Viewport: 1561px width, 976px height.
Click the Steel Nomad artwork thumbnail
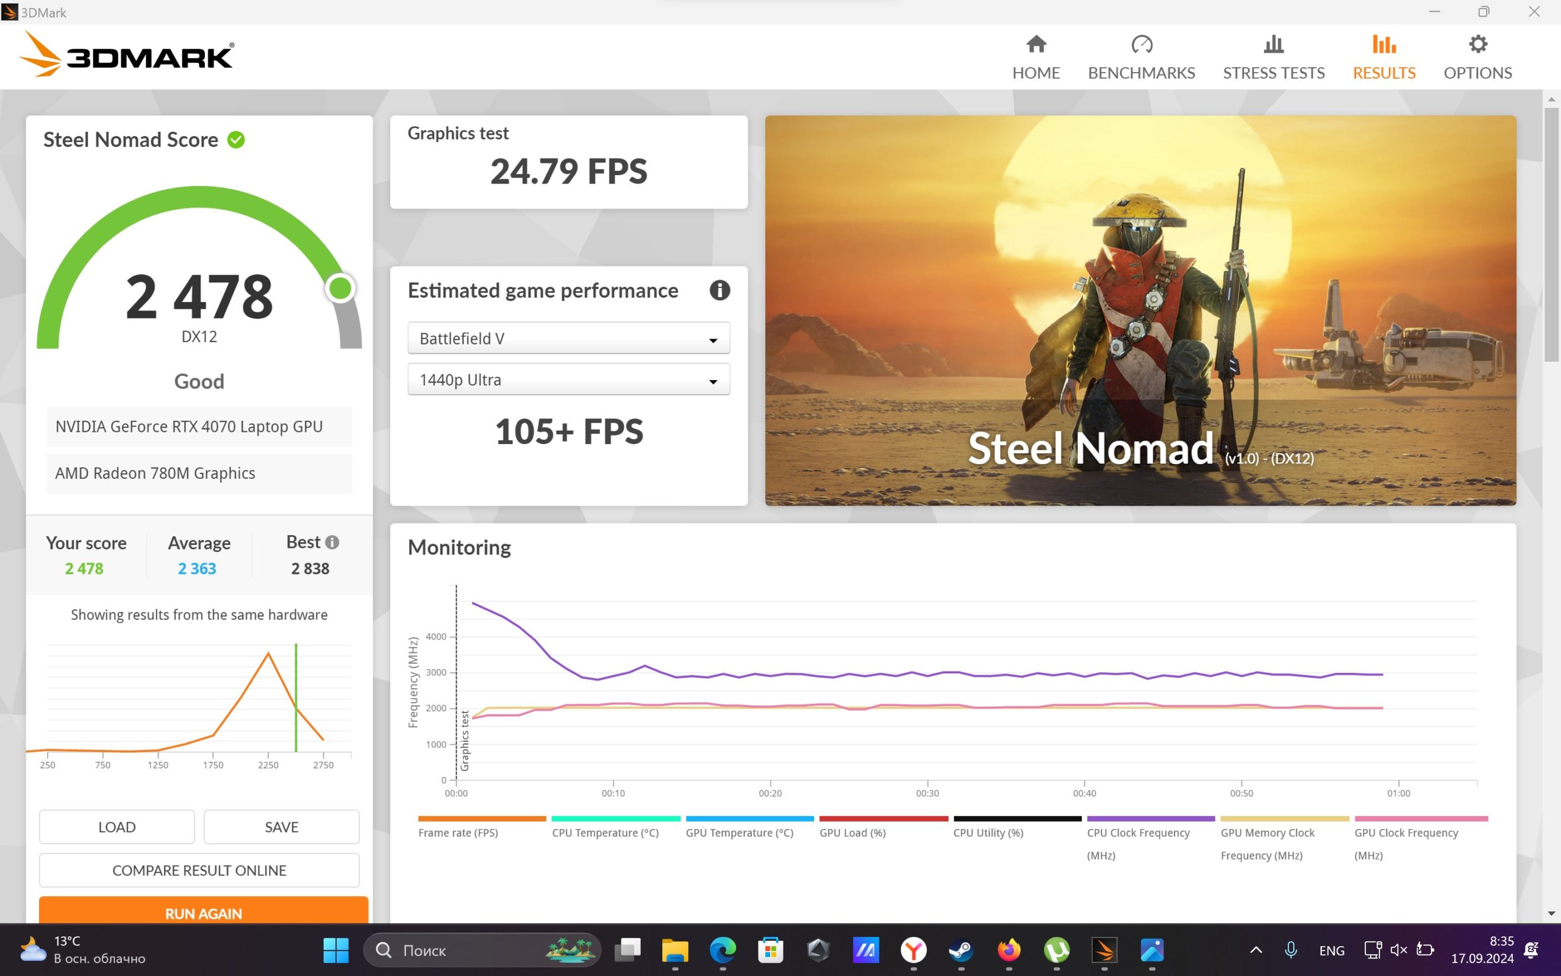coord(1140,310)
